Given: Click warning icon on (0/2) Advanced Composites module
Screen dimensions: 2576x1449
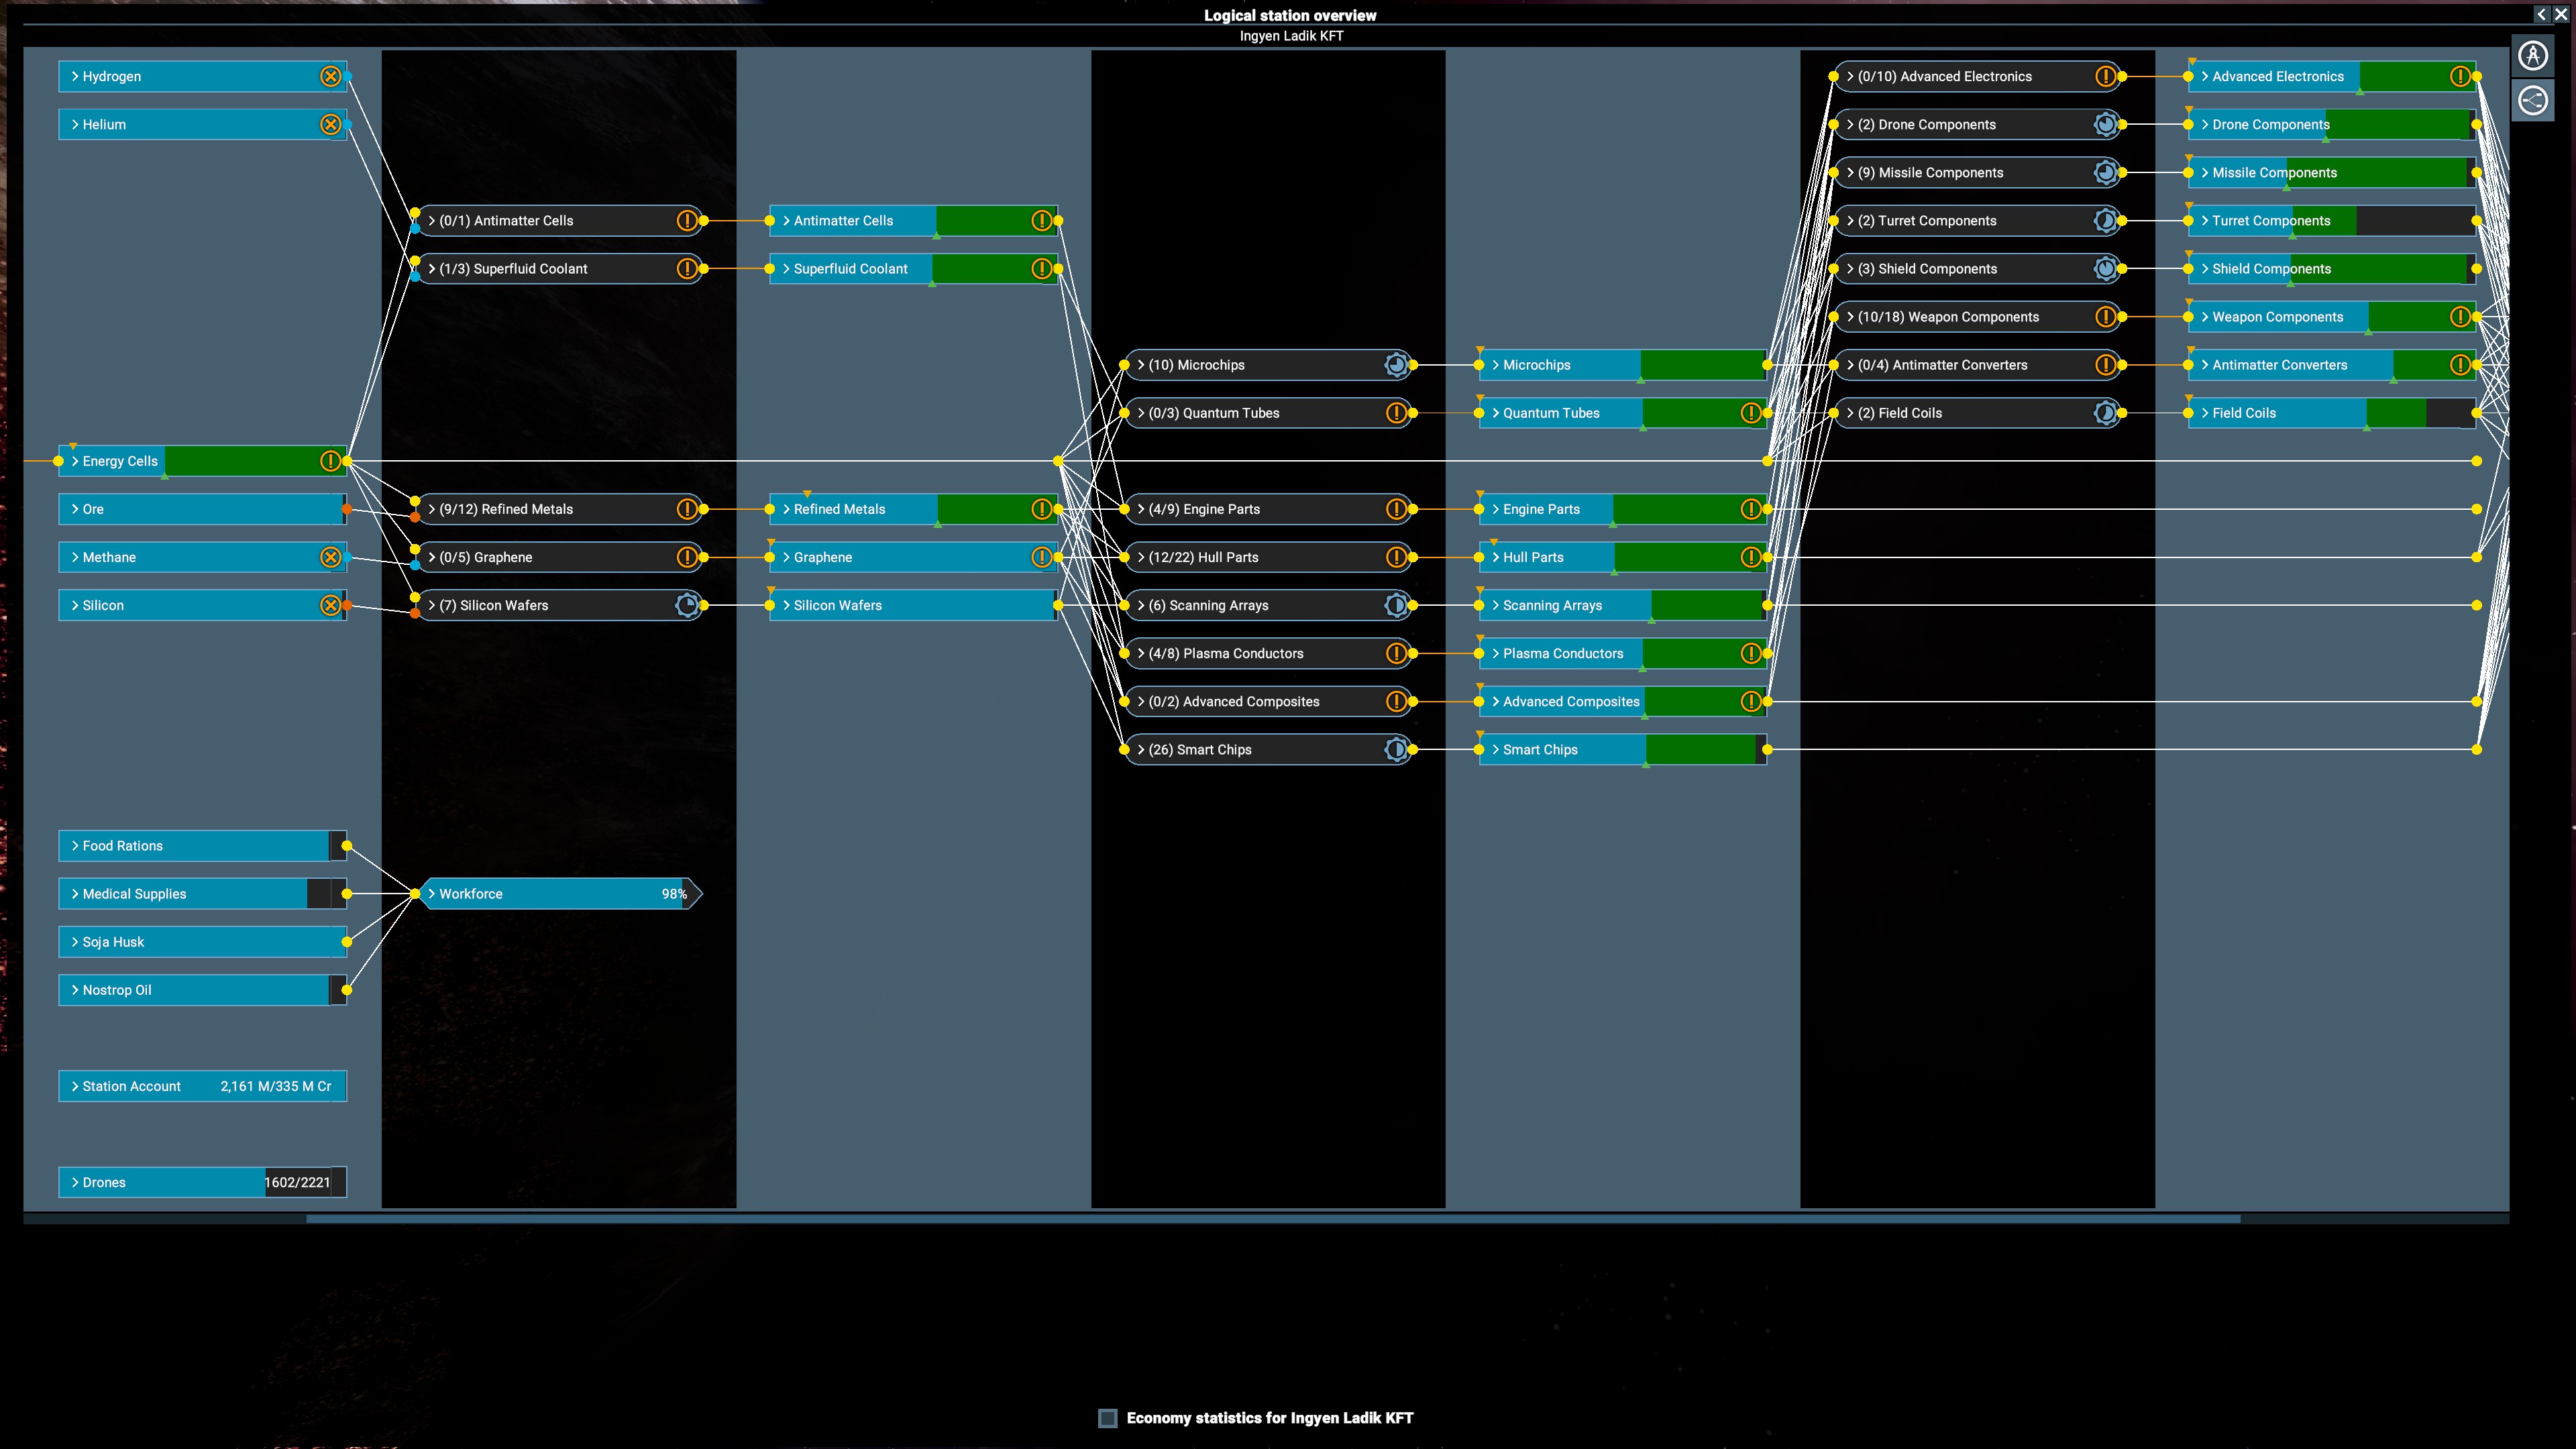Looking at the screenshot, I should pos(1396,701).
